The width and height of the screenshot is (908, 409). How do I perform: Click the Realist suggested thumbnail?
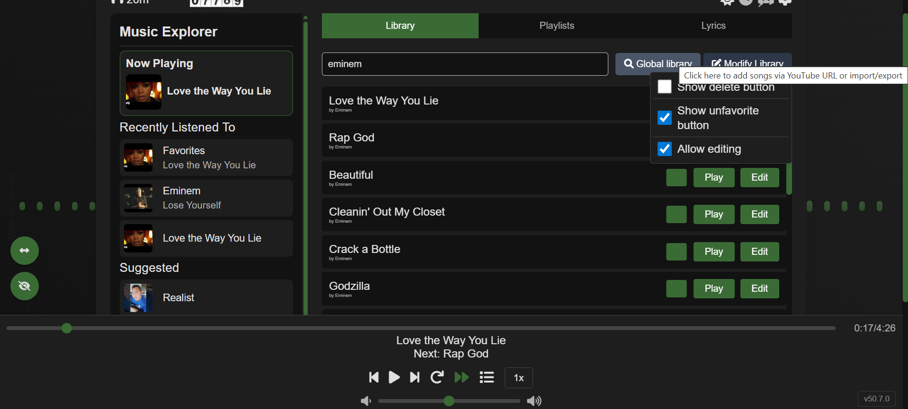pyautogui.click(x=138, y=298)
